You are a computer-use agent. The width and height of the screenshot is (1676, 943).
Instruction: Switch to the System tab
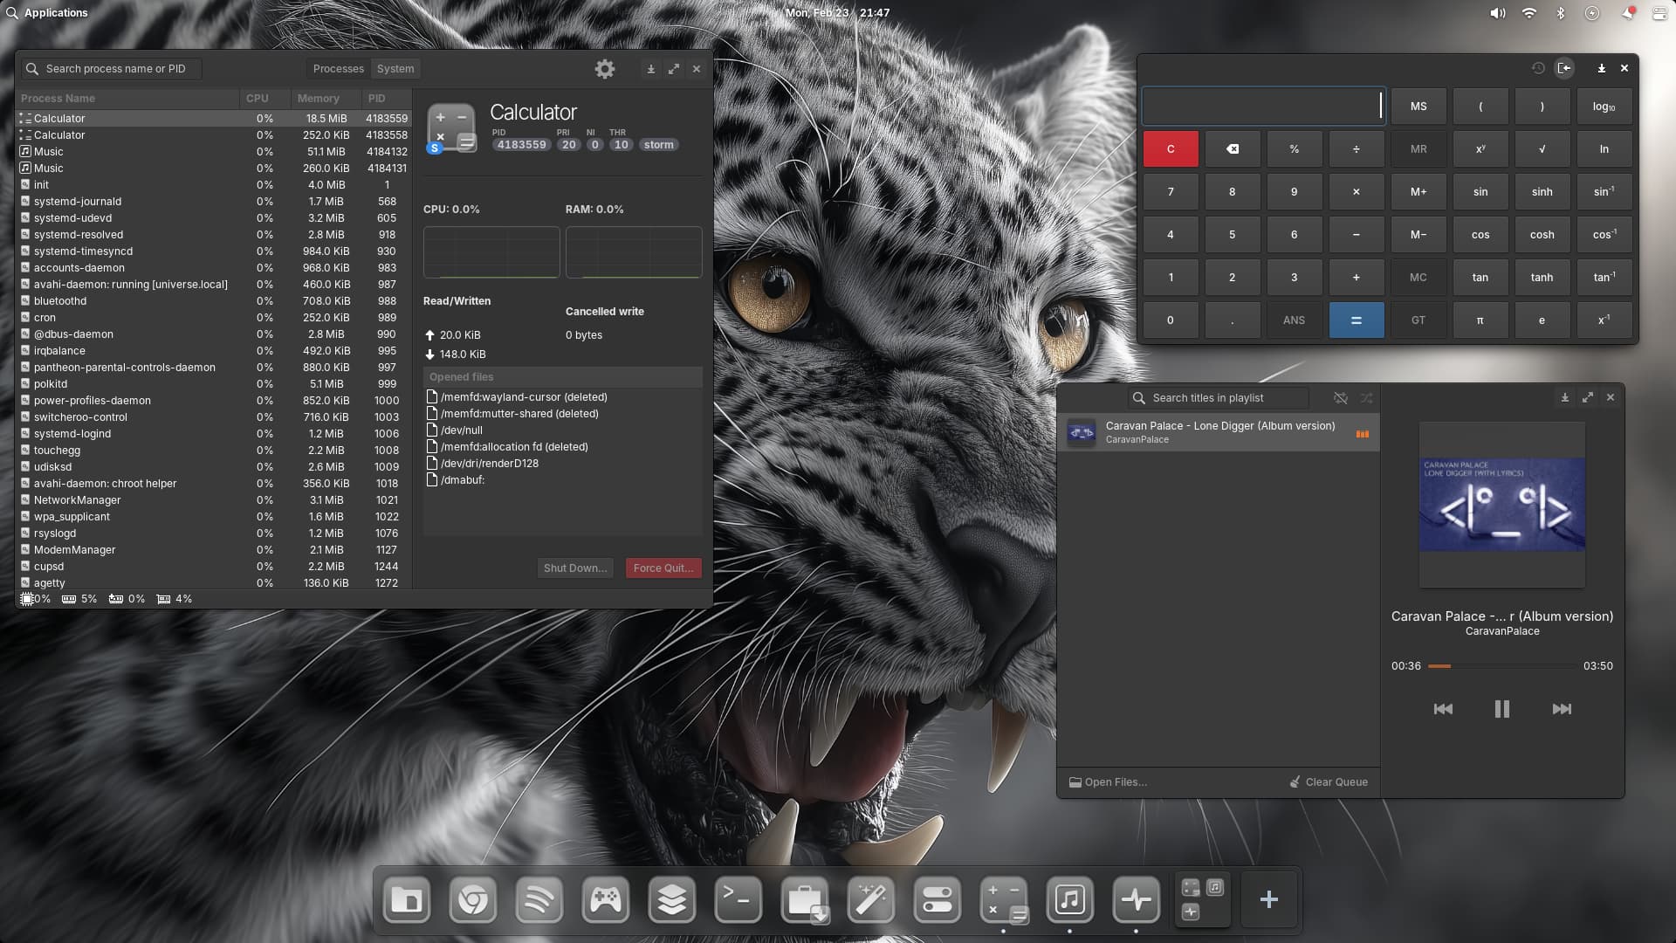pyautogui.click(x=395, y=69)
